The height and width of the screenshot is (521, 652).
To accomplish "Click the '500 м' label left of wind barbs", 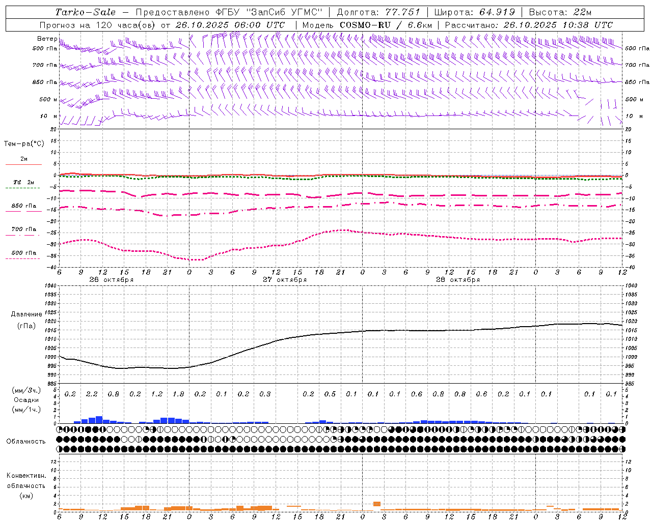I will 48,99.
